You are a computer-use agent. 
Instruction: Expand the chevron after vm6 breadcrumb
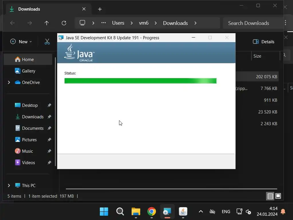pyautogui.click(x=156, y=23)
